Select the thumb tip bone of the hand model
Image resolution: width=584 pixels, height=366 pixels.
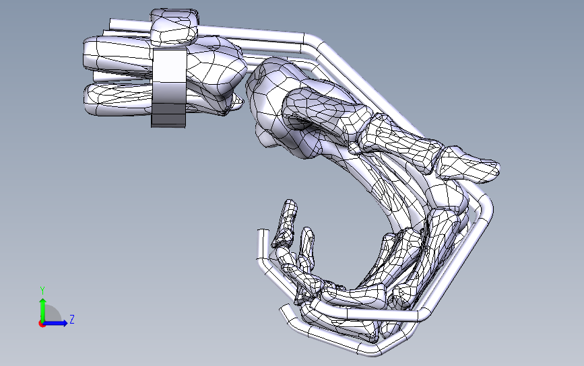pos(469,165)
